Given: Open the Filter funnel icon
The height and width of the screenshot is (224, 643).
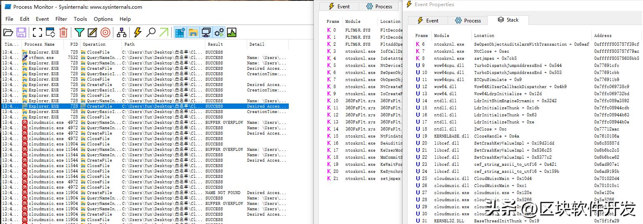Looking at the screenshot, I should click(x=79, y=32).
